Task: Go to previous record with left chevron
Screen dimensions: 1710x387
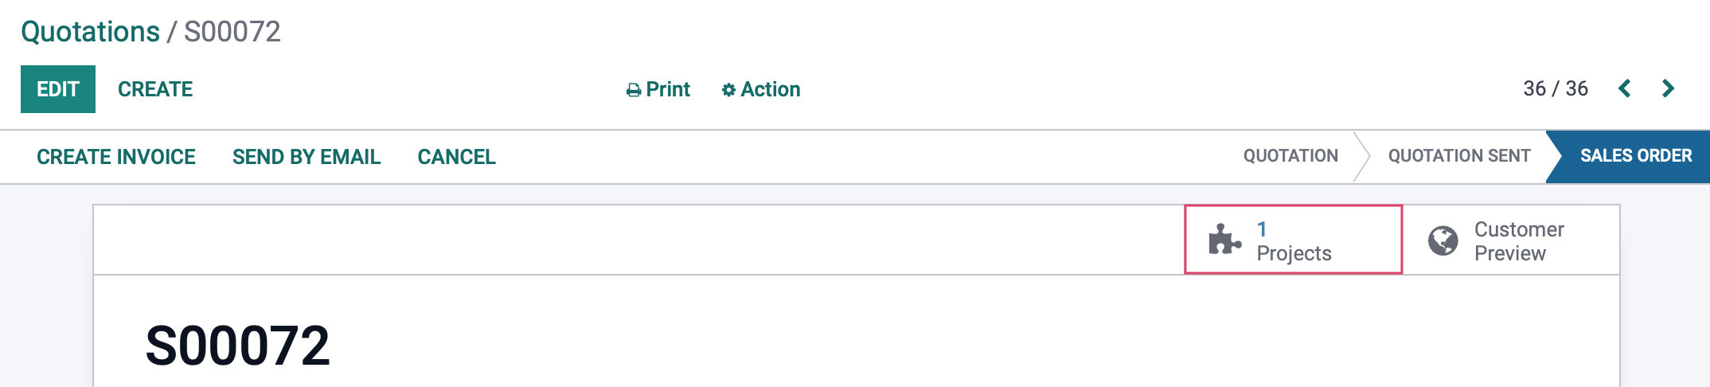Action: pos(1625,88)
